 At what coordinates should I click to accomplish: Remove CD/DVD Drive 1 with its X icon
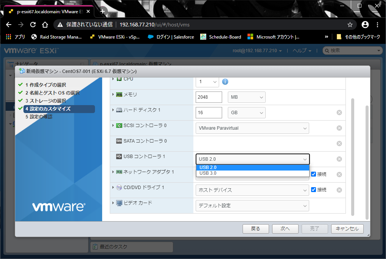pyautogui.click(x=339, y=190)
